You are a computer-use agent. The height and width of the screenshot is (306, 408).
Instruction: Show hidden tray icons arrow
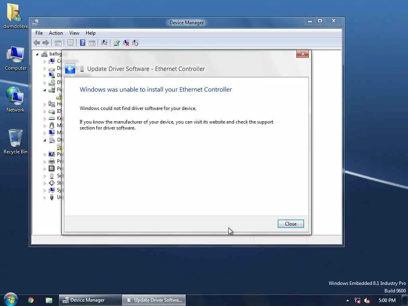click(x=347, y=300)
